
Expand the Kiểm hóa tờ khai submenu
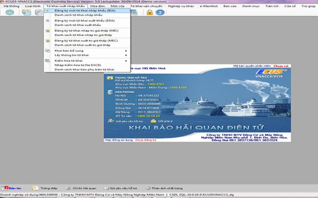point(68,60)
